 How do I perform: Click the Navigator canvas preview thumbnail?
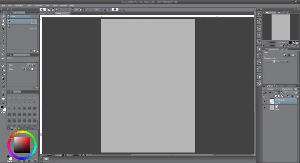(280, 27)
